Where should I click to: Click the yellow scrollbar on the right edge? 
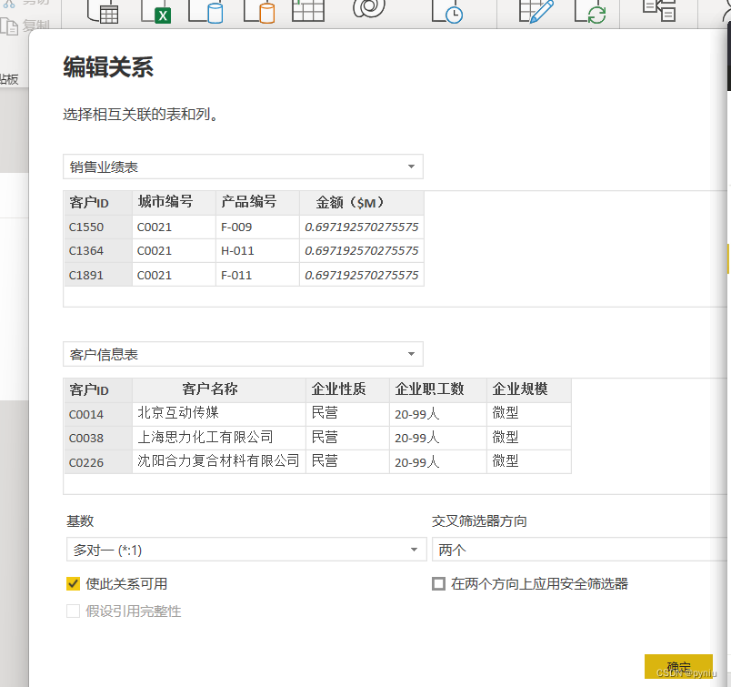[726, 259]
